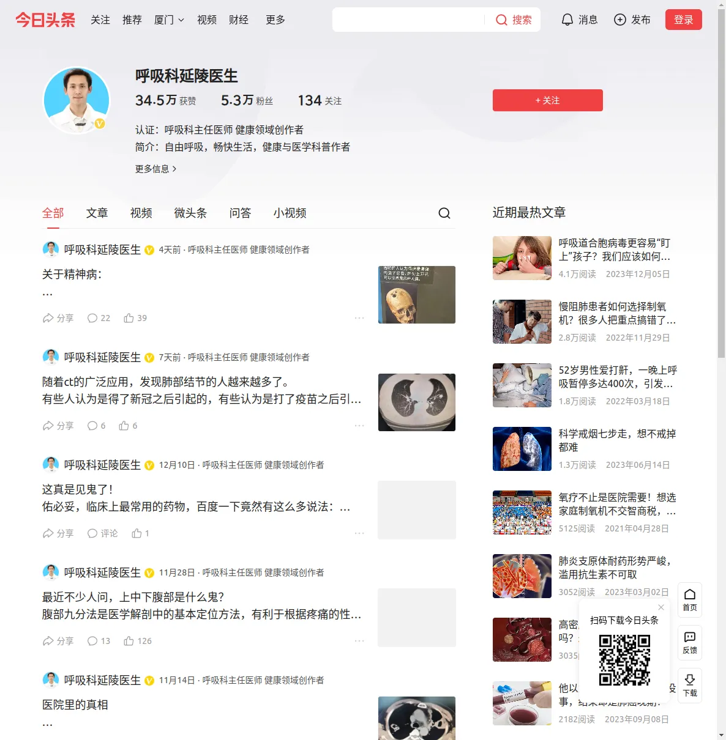726x740 pixels.
Task: Click the lungs thumbnail for 科学戒烟七步走
Action: pyautogui.click(x=522, y=449)
